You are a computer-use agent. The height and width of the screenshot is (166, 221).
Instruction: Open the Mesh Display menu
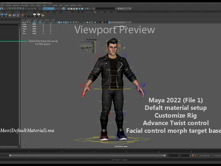click(x=24, y=6)
